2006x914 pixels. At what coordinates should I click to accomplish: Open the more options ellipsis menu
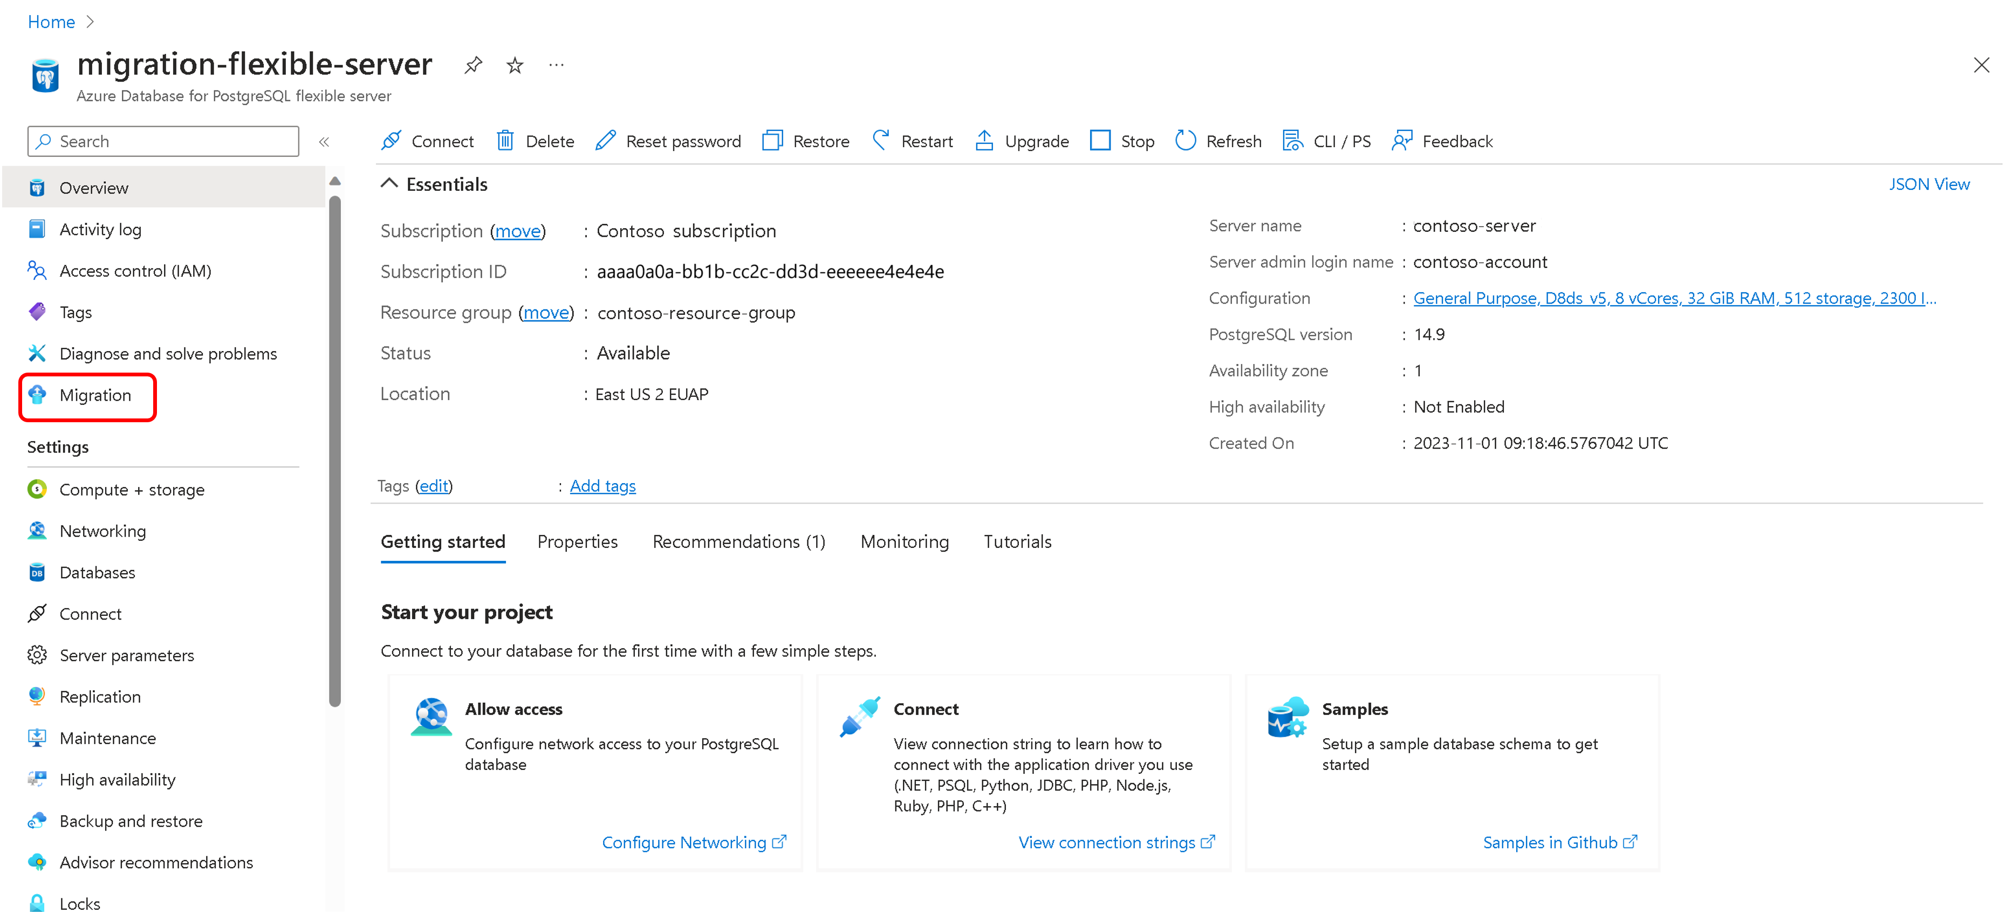555,65
